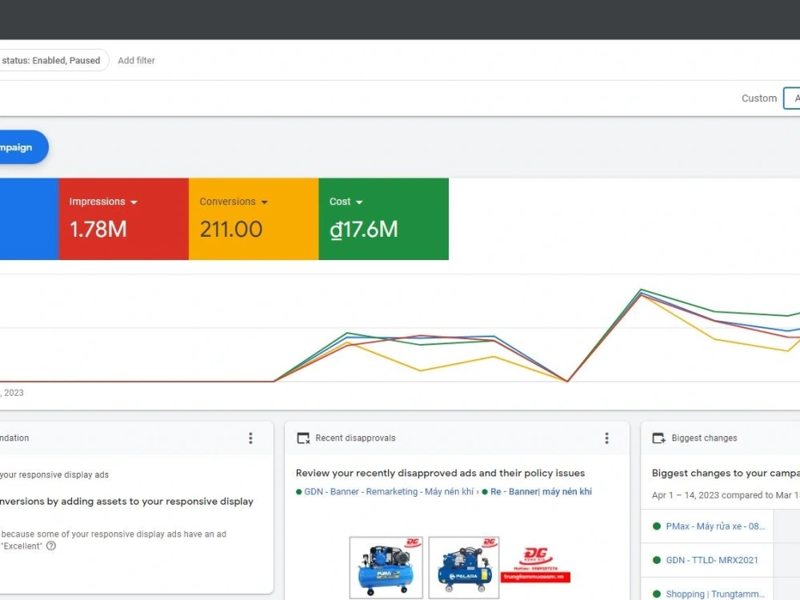Click the blue campaign button
This screenshot has width=800, height=600.
tap(23, 147)
